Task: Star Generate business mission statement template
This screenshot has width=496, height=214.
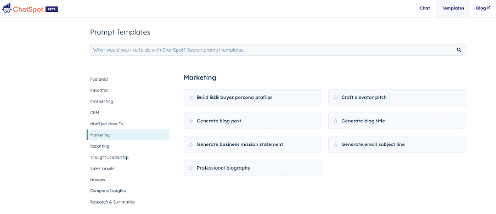Action: coord(191,145)
